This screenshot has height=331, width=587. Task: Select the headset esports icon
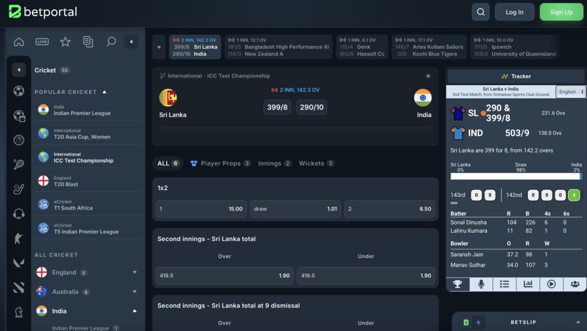pyautogui.click(x=19, y=214)
